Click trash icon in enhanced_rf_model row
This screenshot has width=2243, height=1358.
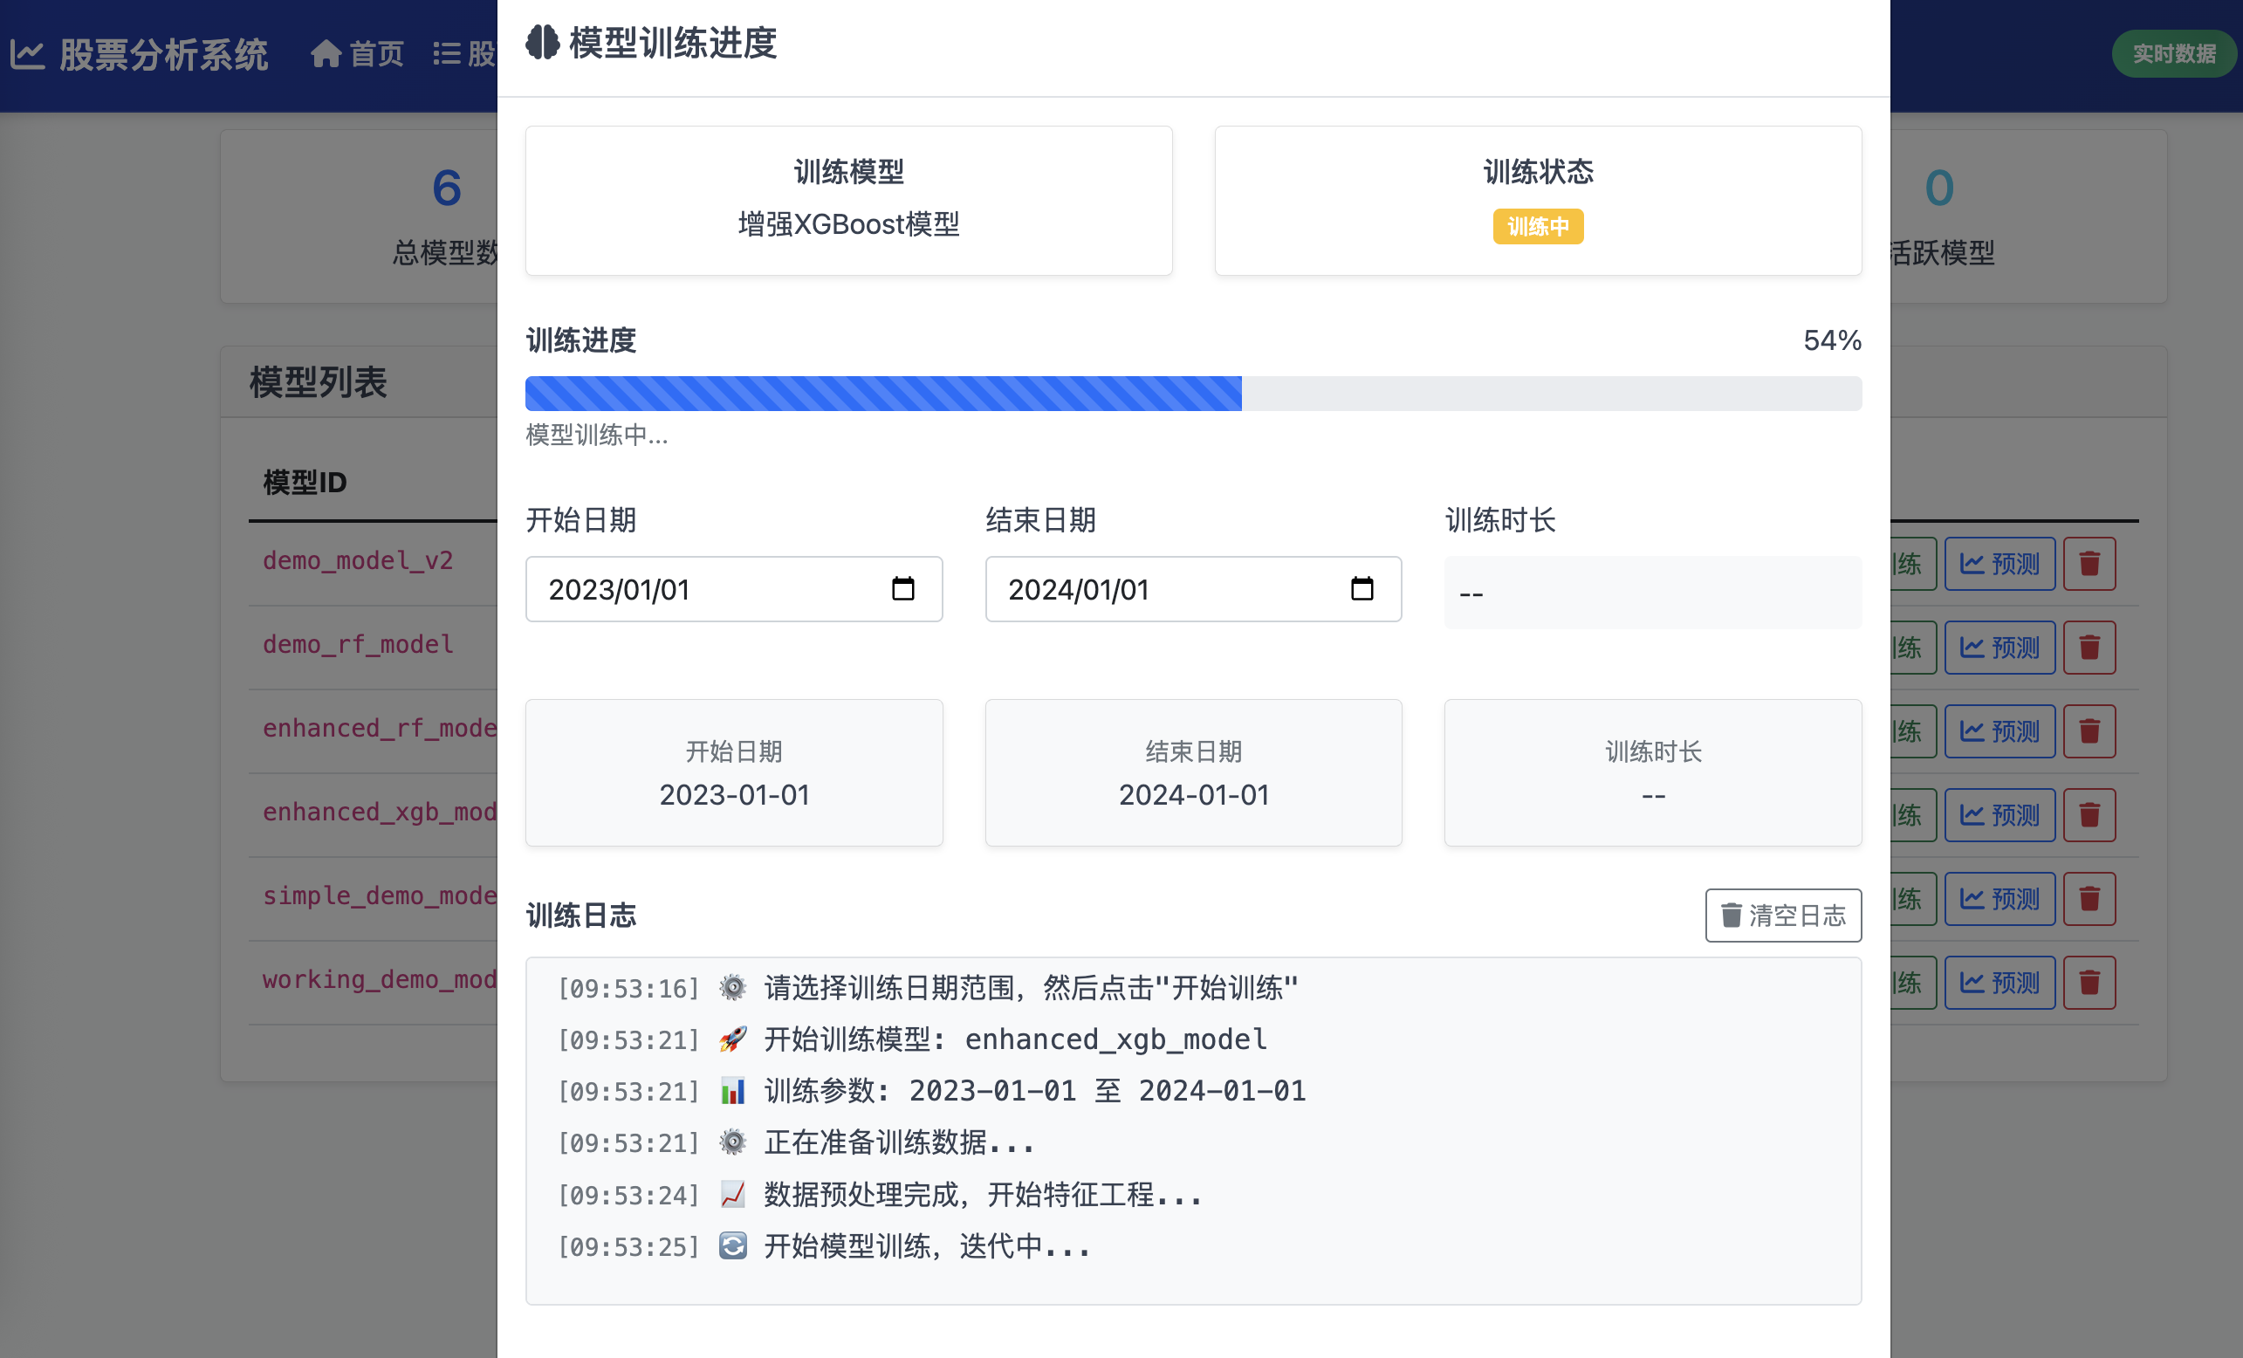point(2089,730)
